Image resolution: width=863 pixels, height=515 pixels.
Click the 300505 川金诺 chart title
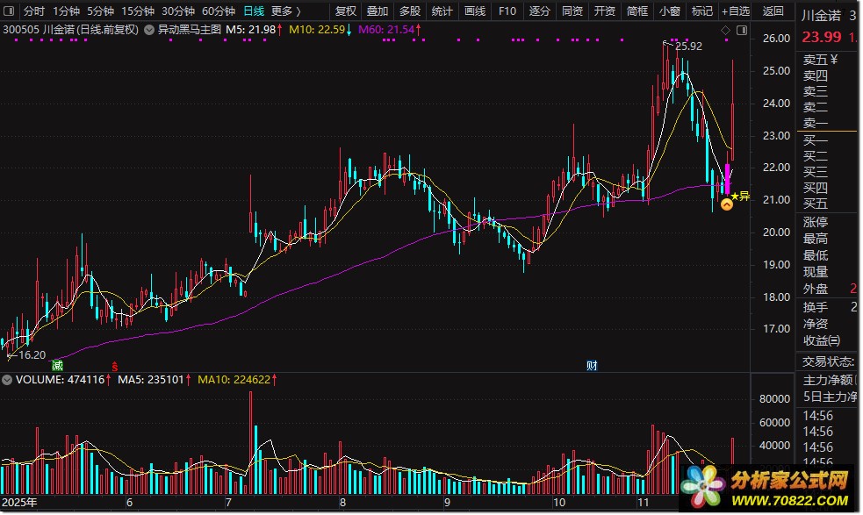pos(71,30)
